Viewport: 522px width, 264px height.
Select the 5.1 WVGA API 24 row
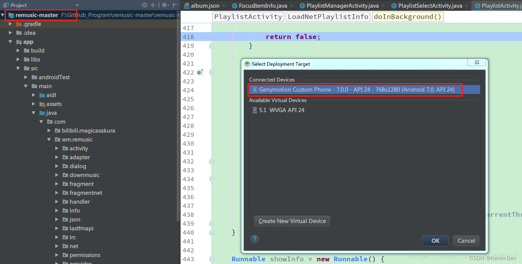[364, 110]
